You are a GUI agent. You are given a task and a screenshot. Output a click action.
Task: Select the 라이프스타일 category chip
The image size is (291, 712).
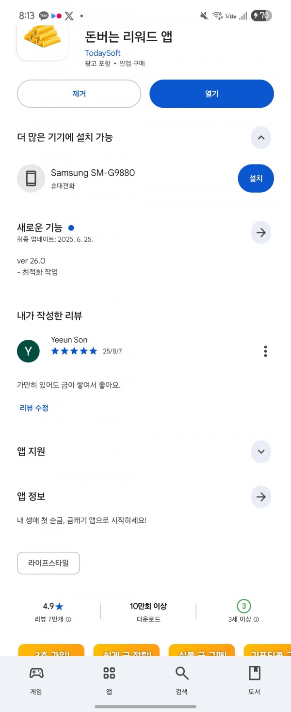click(x=48, y=563)
